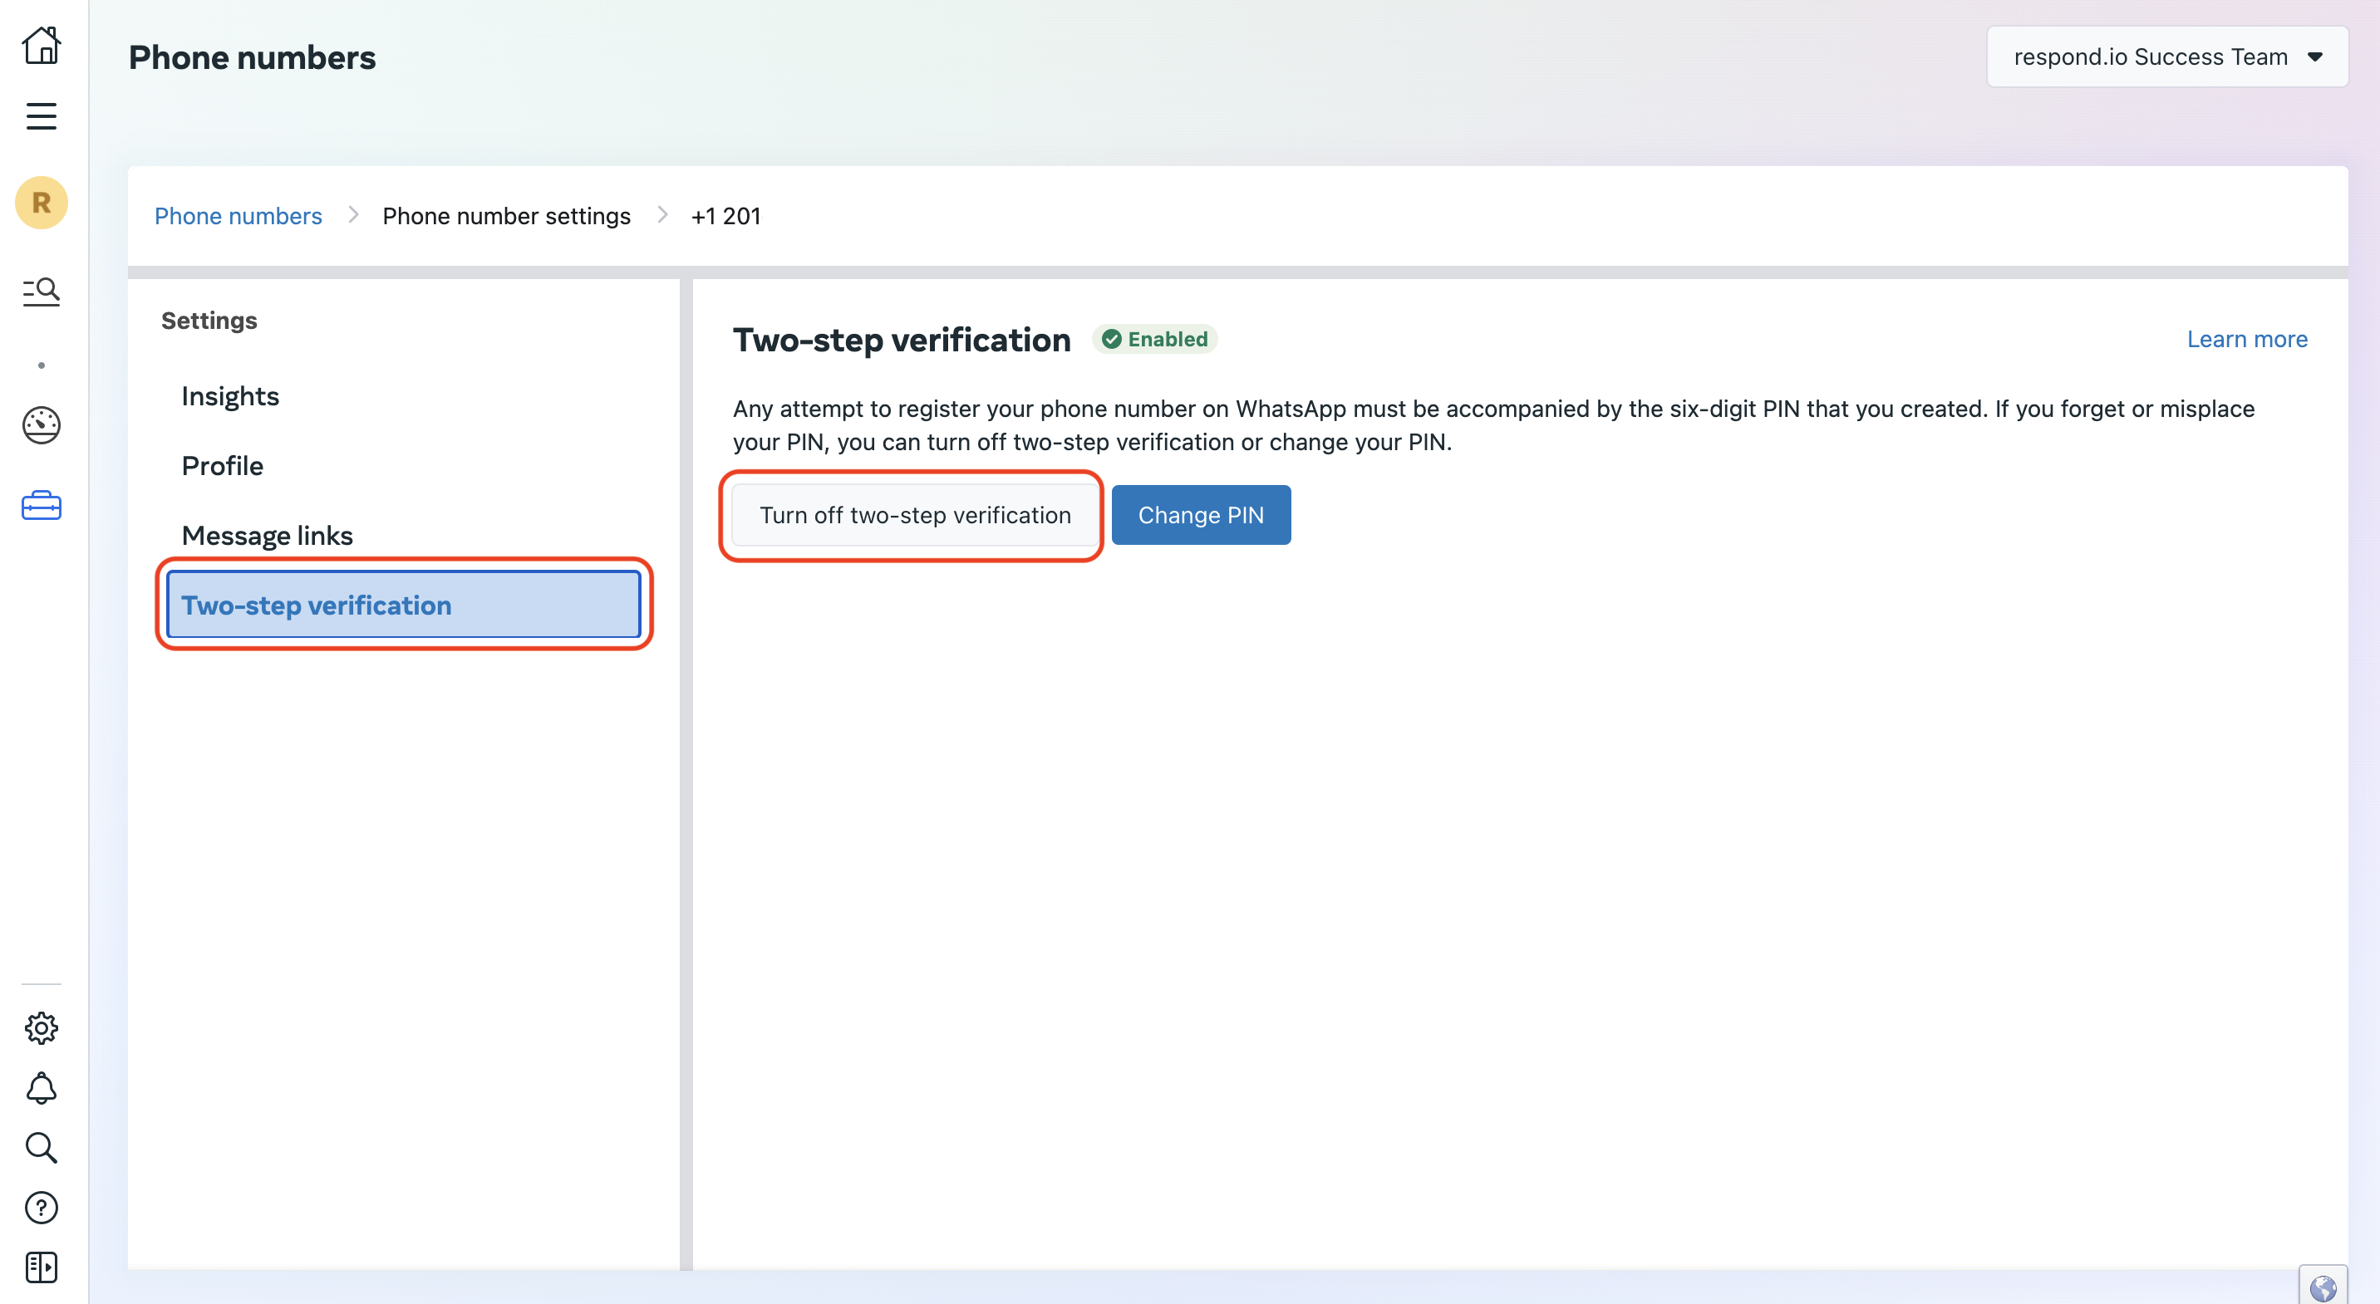Open the Learn more link

(2246, 339)
